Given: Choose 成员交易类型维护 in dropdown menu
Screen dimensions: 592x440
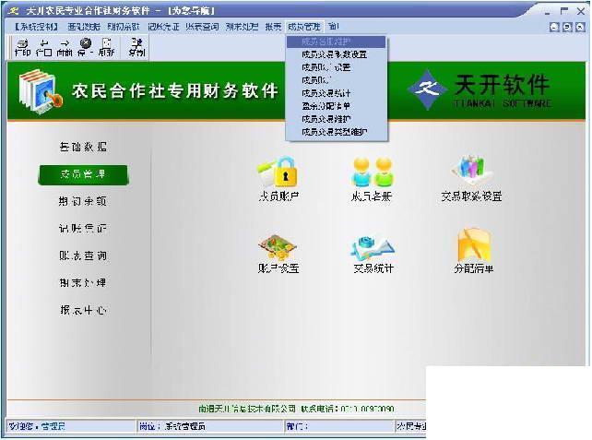Looking at the screenshot, I should (336, 132).
